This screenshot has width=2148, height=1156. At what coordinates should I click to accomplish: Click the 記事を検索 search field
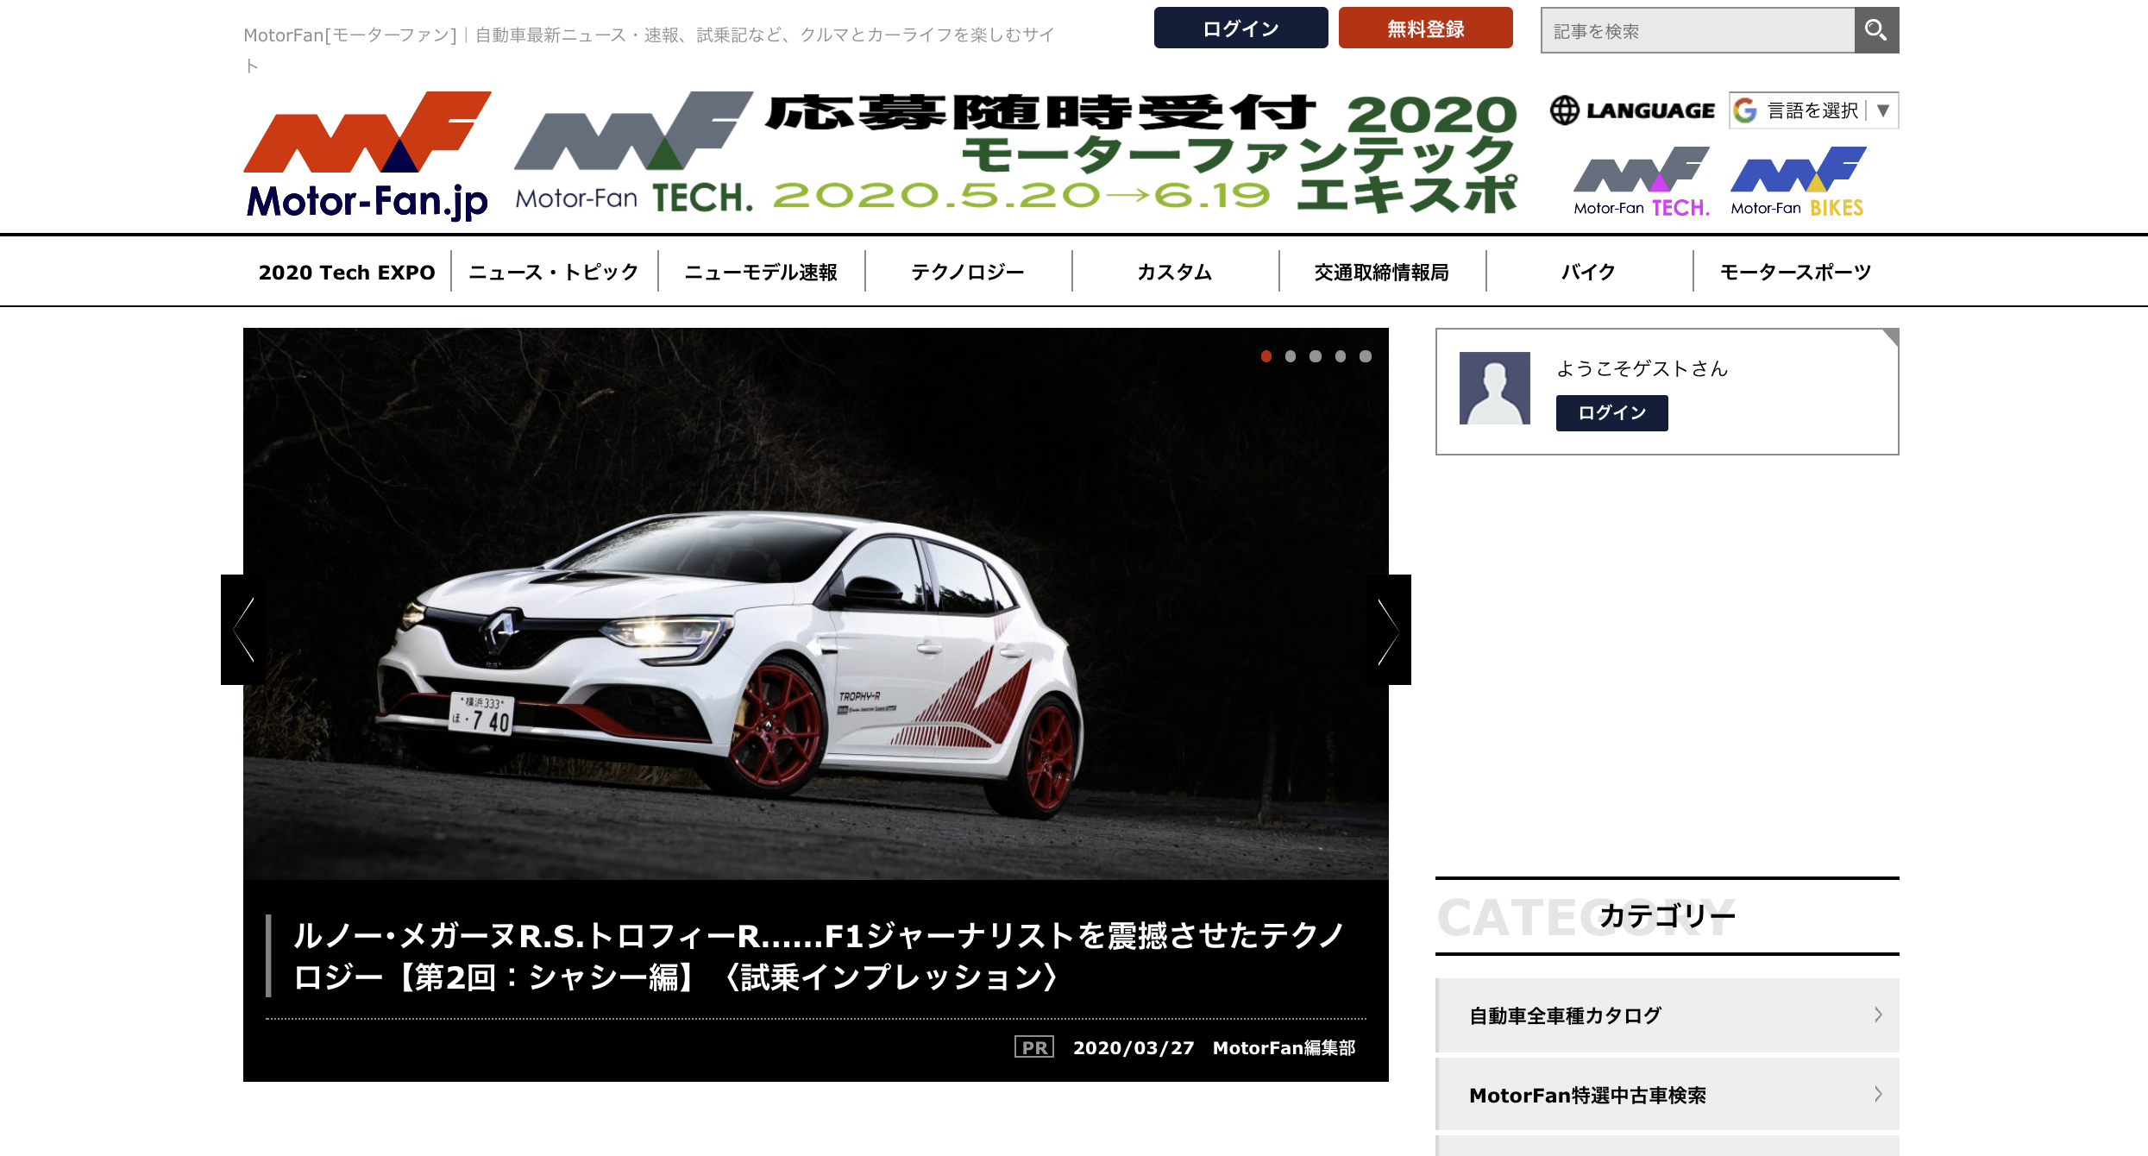pyautogui.click(x=1698, y=30)
